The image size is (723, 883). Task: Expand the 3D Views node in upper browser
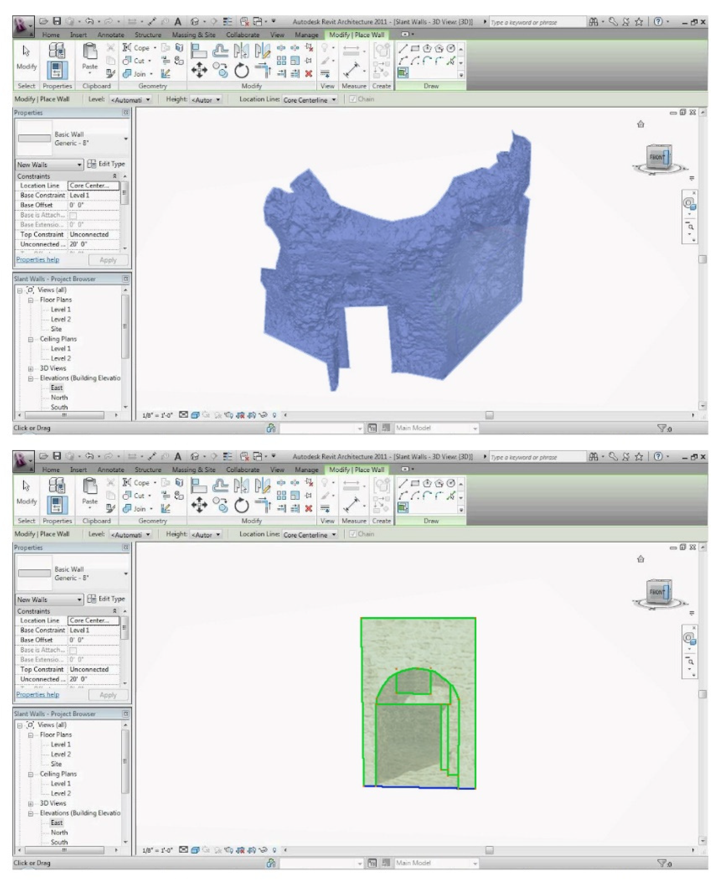tap(30, 368)
